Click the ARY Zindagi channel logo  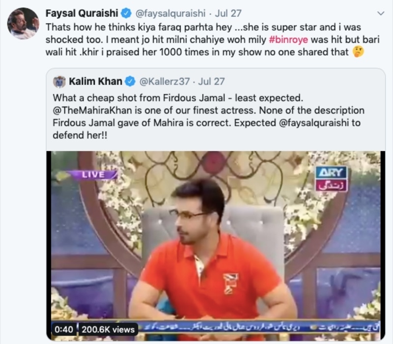pyautogui.click(x=331, y=179)
